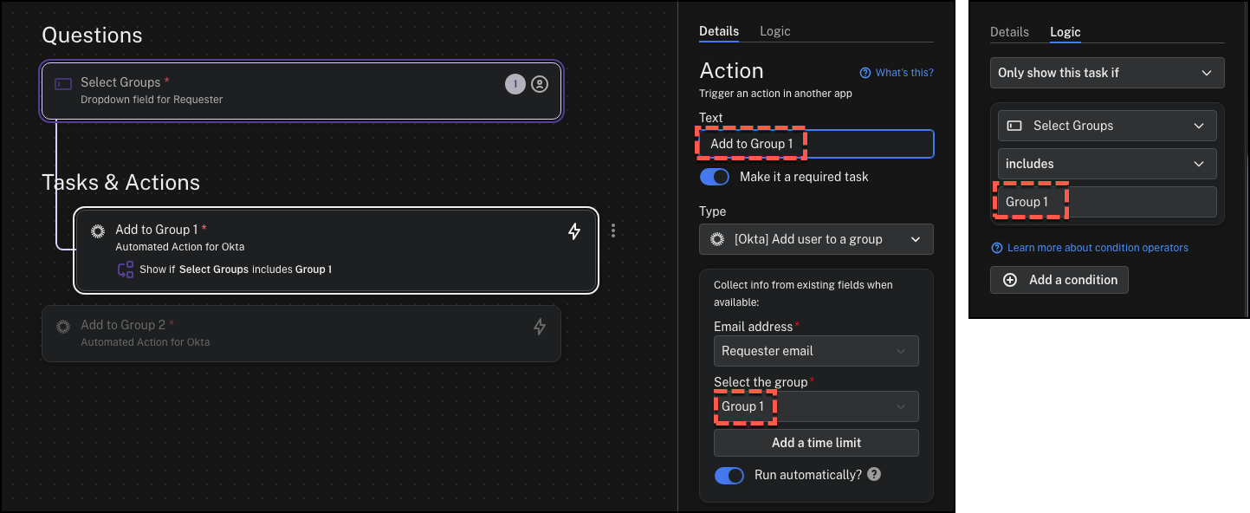Click the help icon beside Run automatically

click(874, 474)
